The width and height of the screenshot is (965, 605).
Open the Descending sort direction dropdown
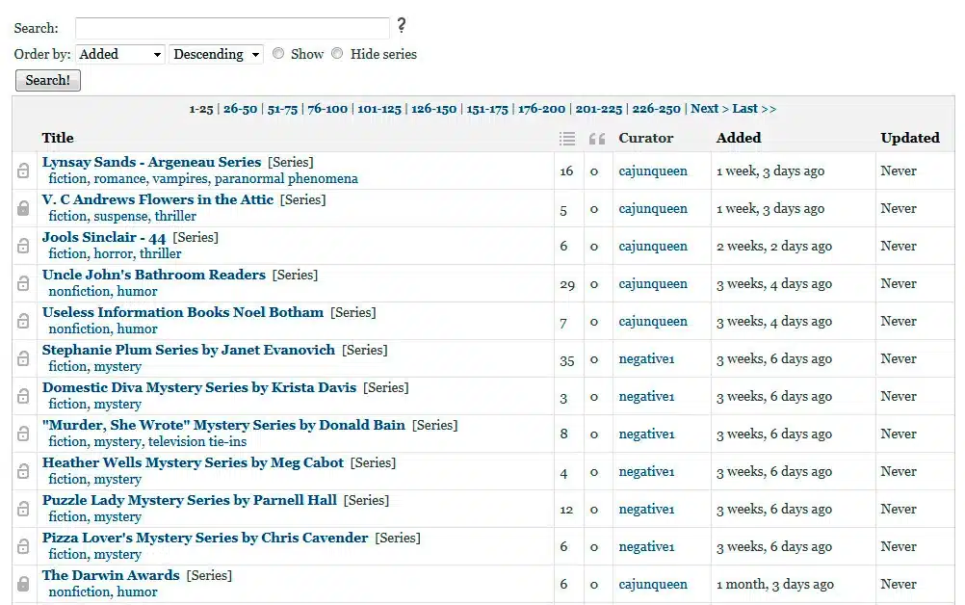(x=217, y=54)
